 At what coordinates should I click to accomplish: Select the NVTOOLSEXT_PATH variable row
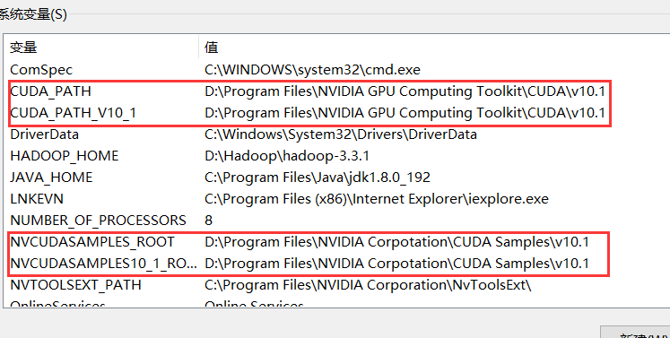336,284
